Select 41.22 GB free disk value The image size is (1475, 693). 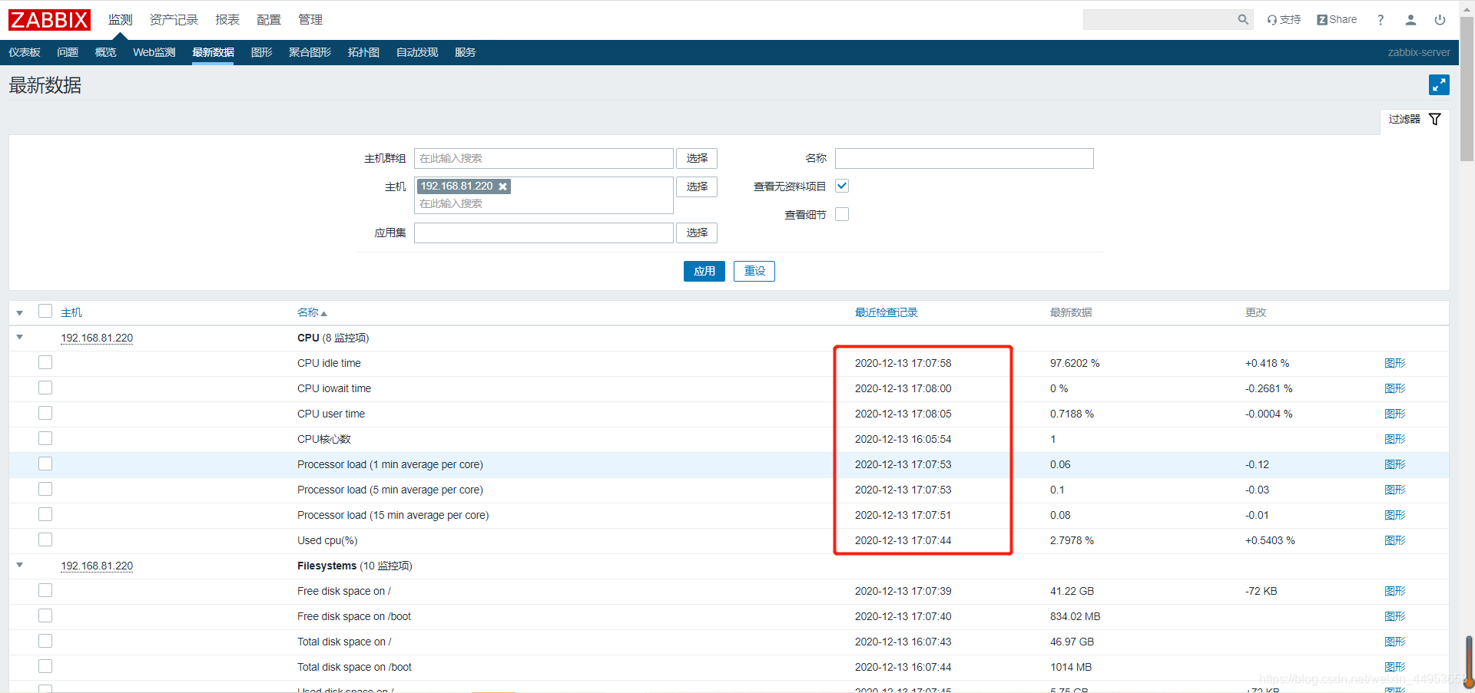click(x=1072, y=591)
